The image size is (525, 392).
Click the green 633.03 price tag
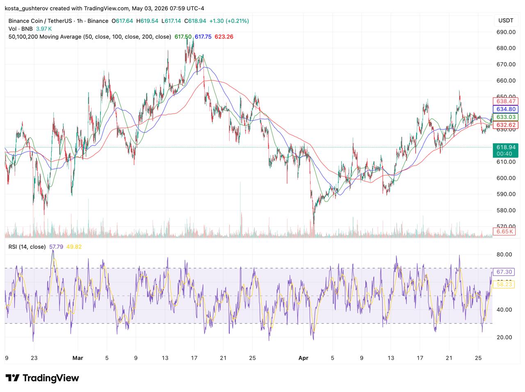[x=505, y=117]
